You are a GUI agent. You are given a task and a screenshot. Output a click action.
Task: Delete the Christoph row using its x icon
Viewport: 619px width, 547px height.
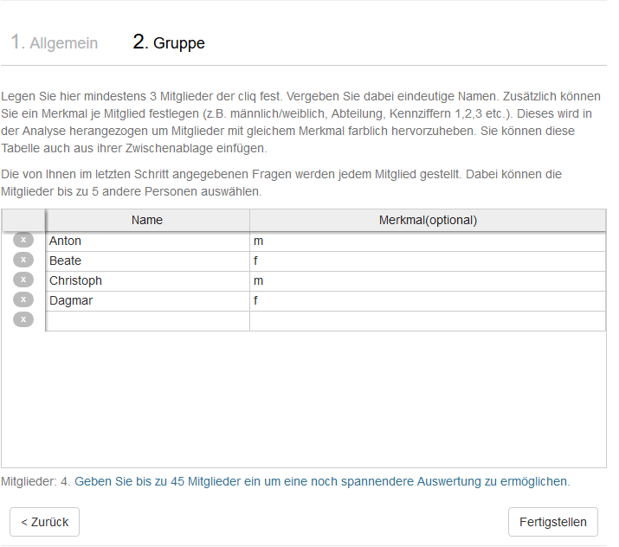click(x=23, y=280)
